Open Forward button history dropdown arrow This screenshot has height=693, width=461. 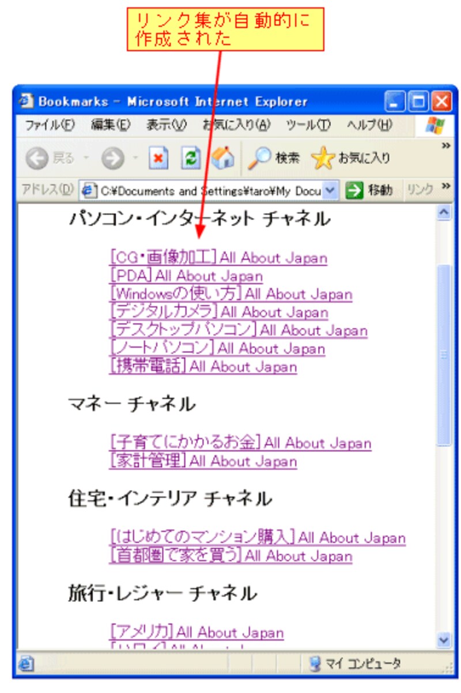[x=135, y=159]
